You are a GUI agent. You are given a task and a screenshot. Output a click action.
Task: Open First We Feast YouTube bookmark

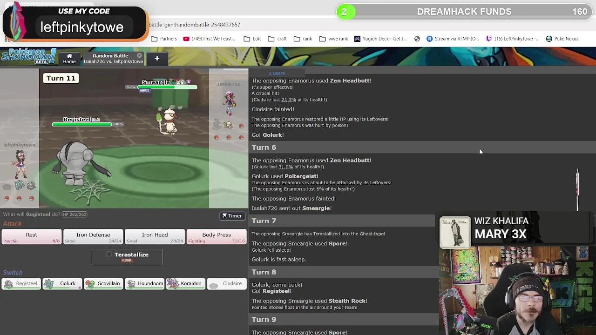click(209, 39)
